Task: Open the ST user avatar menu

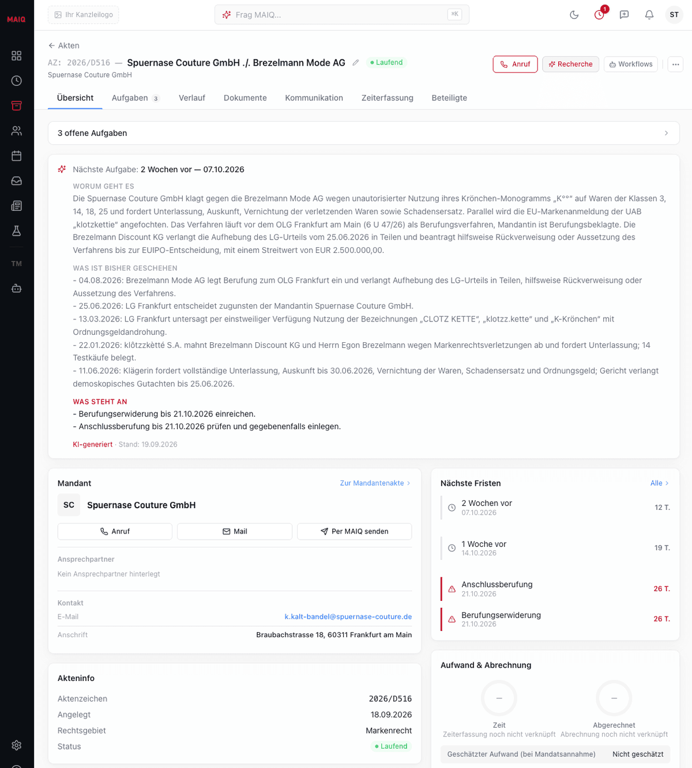Action: coord(674,15)
